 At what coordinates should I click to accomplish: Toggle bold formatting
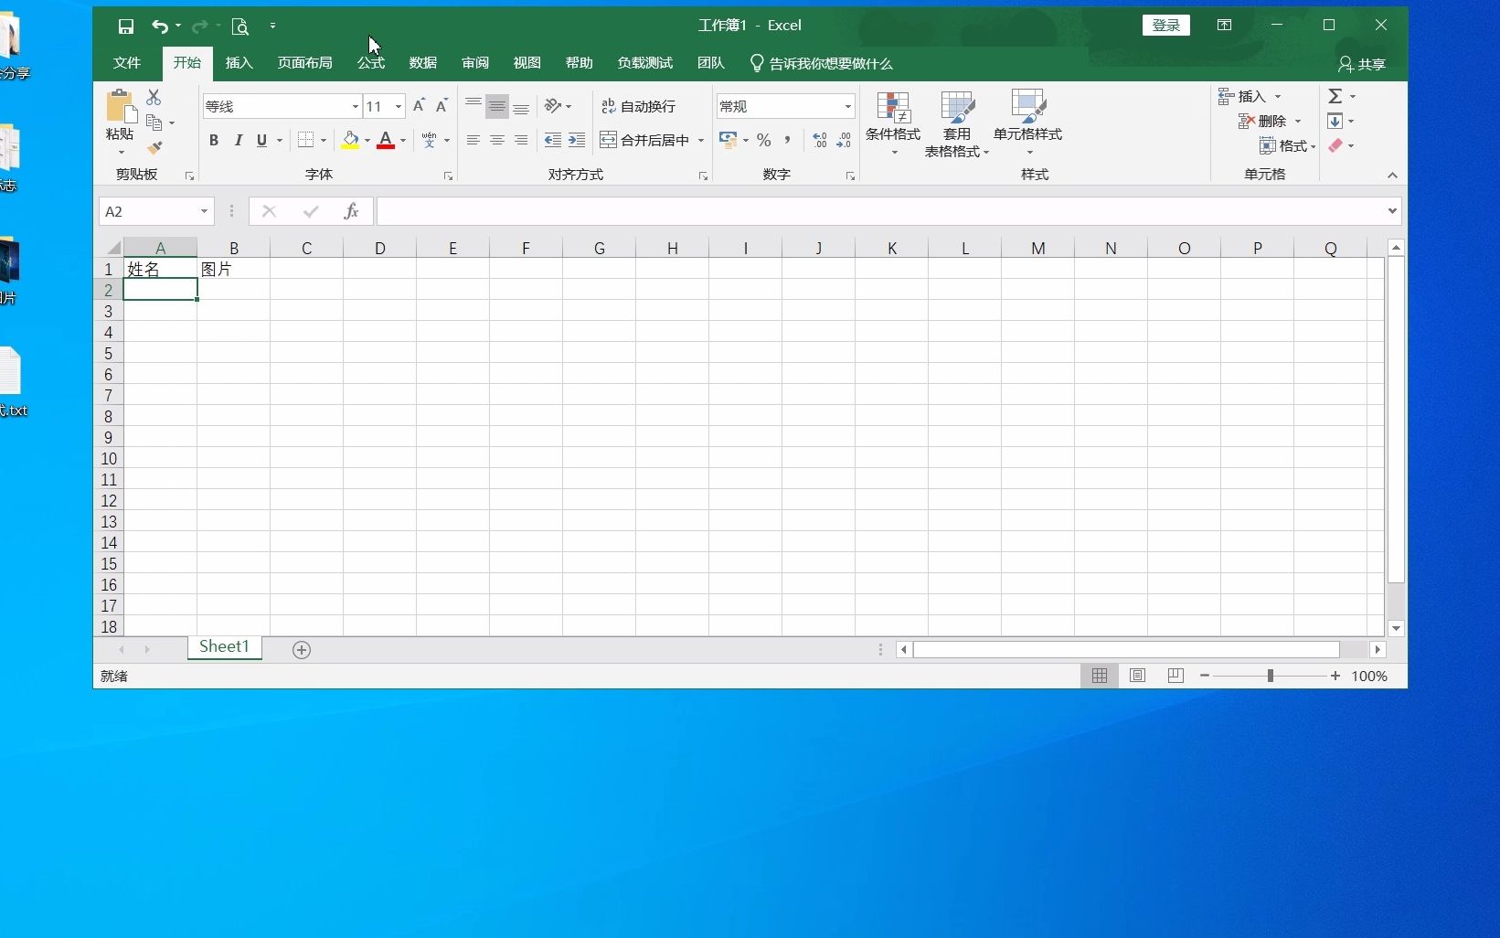click(214, 140)
